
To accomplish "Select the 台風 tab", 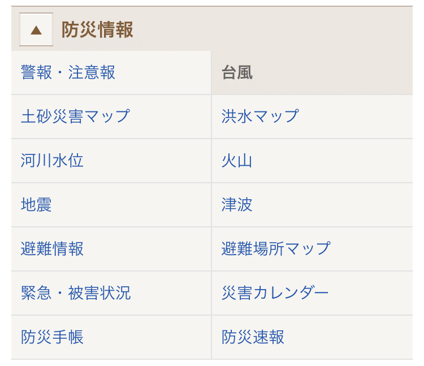I will pos(237,72).
